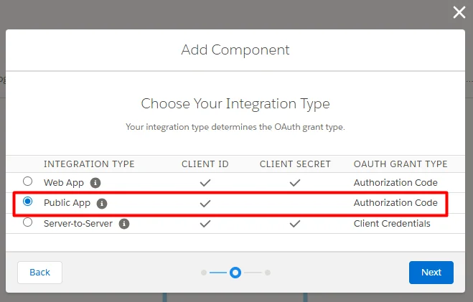Image resolution: width=473 pixels, height=302 pixels.
Task: Click the Client ID checkmark for Server-to-Server
Action: click(x=205, y=224)
